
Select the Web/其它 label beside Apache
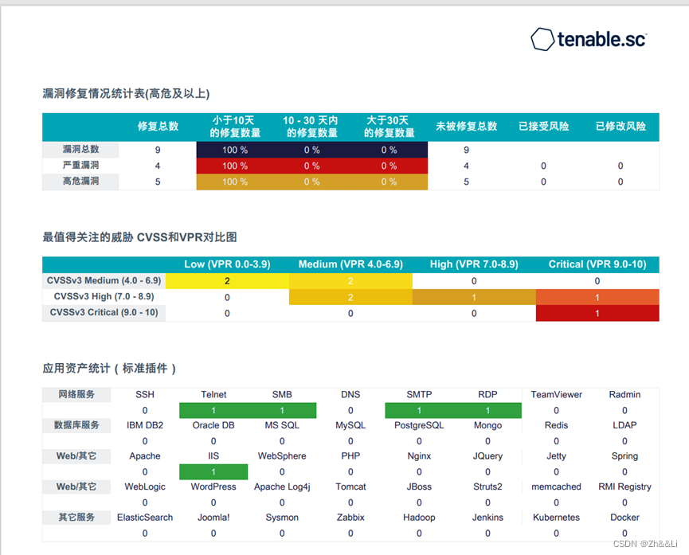tap(76, 455)
